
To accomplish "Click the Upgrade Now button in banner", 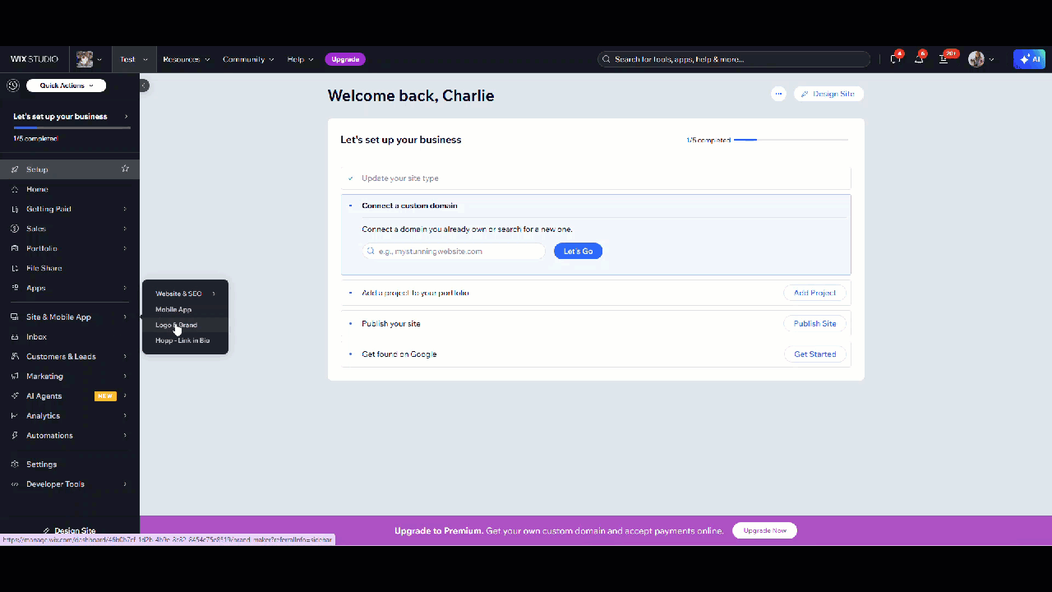I will click(x=764, y=530).
